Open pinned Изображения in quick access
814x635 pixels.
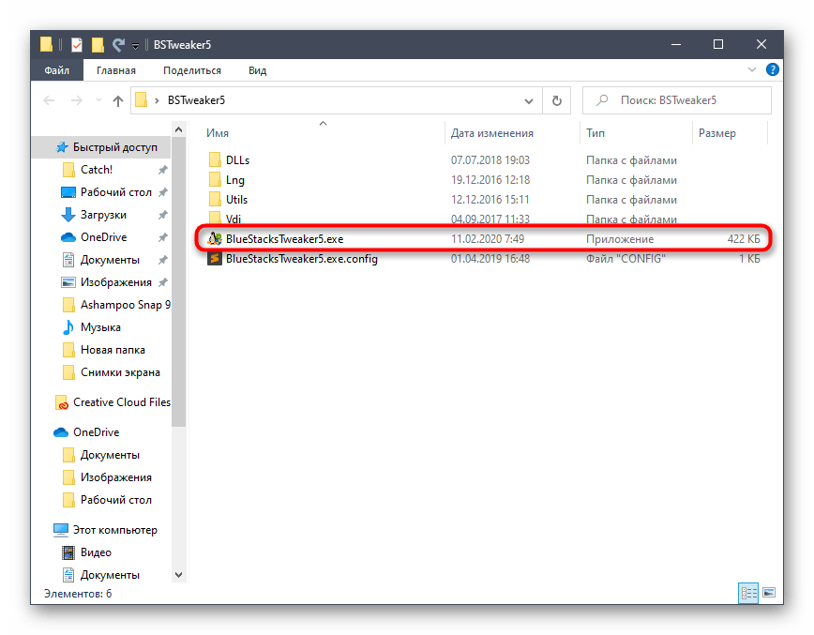pyautogui.click(x=115, y=282)
